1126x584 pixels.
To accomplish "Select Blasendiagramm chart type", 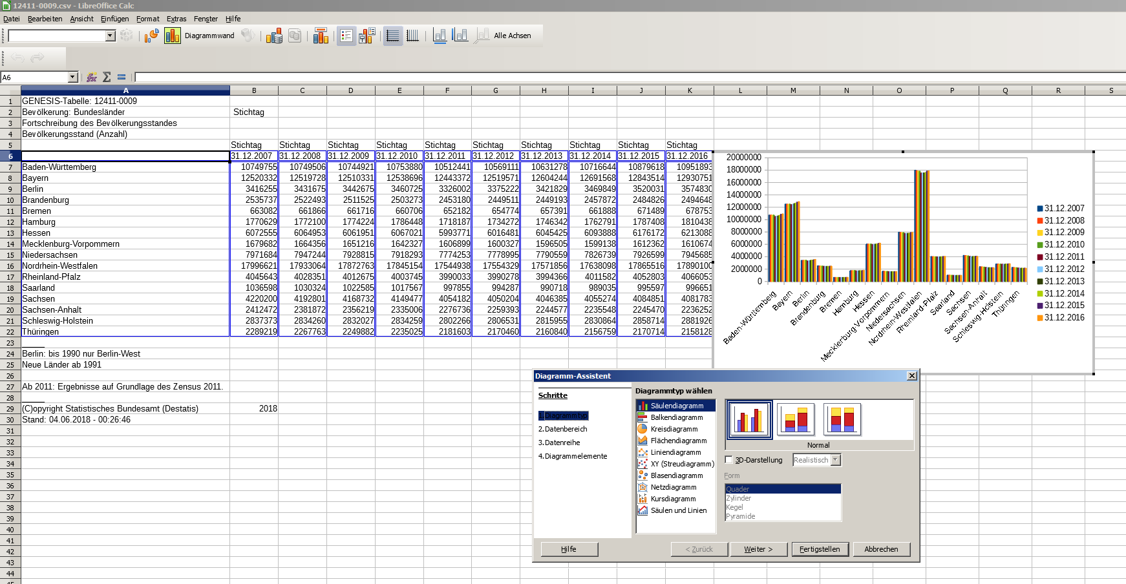I will pyautogui.click(x=676, y=475).
